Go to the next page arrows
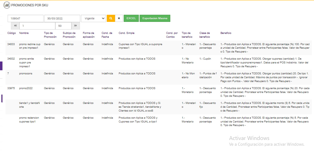314x155 pixels. pos(76,26)
